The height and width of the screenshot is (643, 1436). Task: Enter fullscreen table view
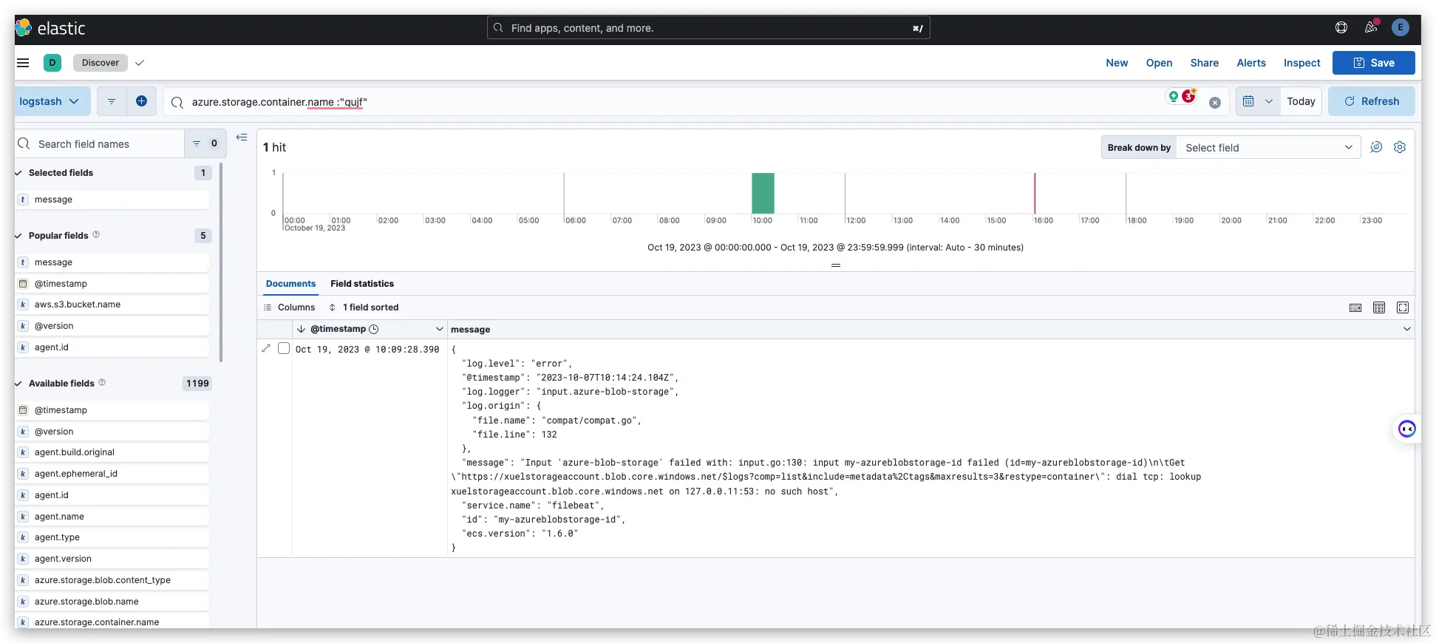pos(1403,307)
